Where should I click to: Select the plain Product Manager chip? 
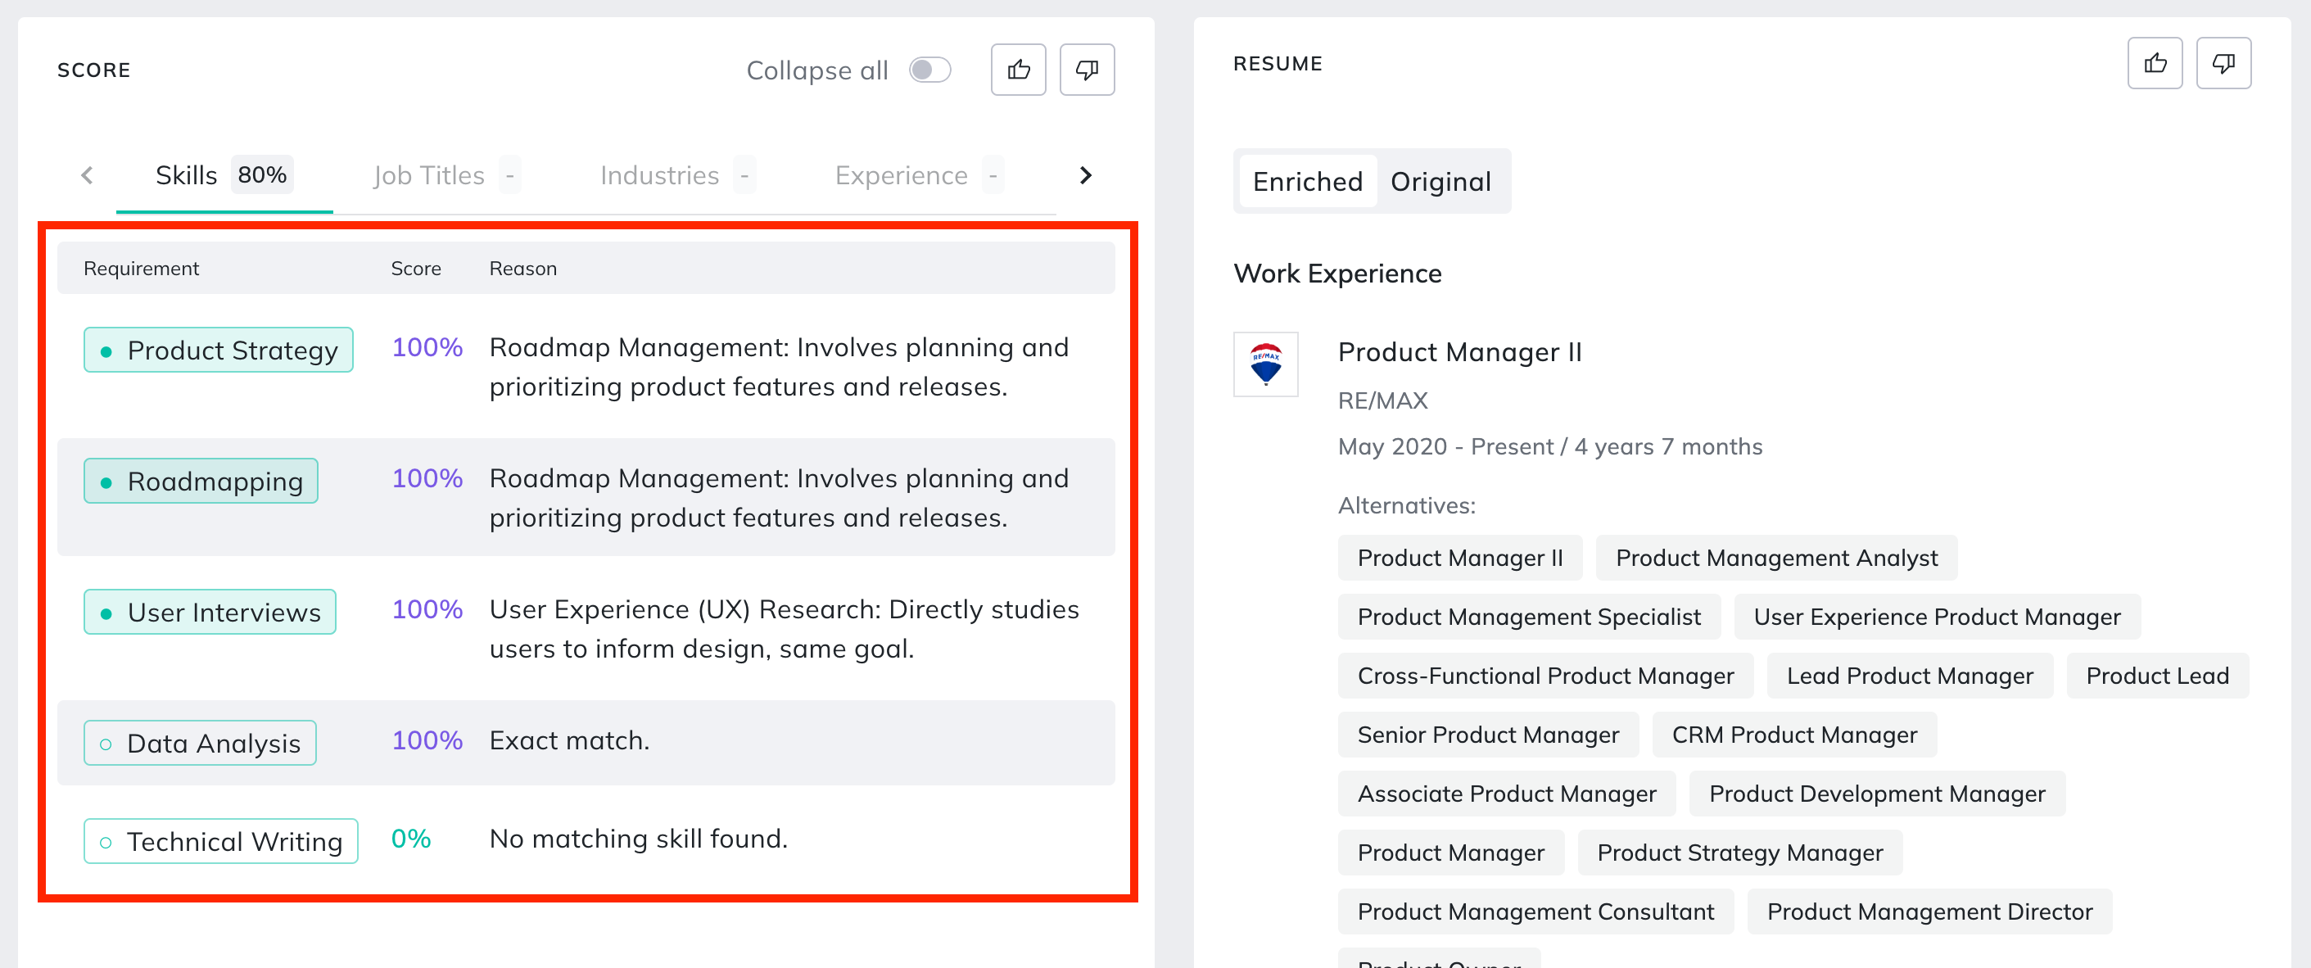(1450, 853)
